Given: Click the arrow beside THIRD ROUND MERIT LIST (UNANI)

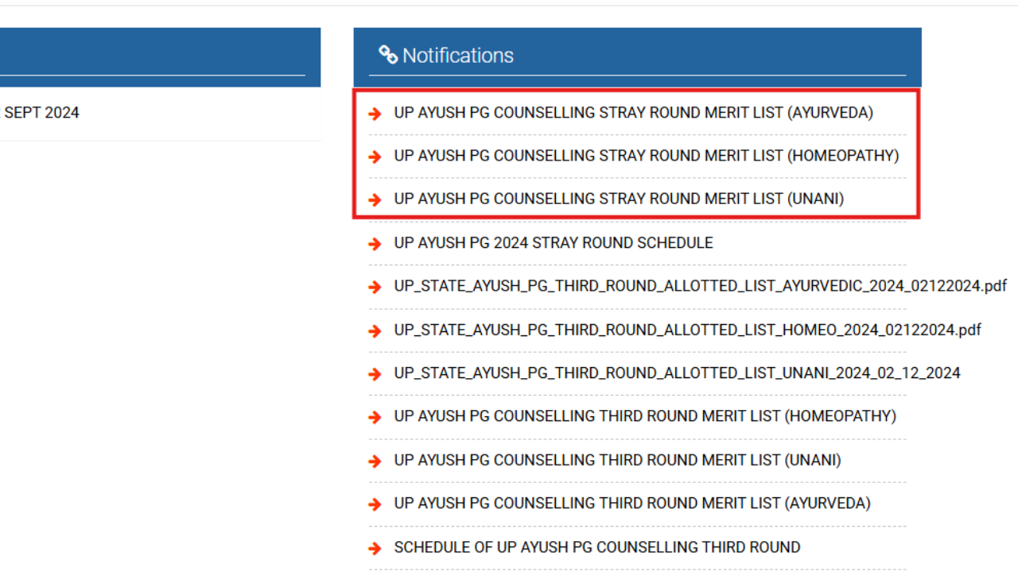Looking at the screenshot, I should pos(375,461).
